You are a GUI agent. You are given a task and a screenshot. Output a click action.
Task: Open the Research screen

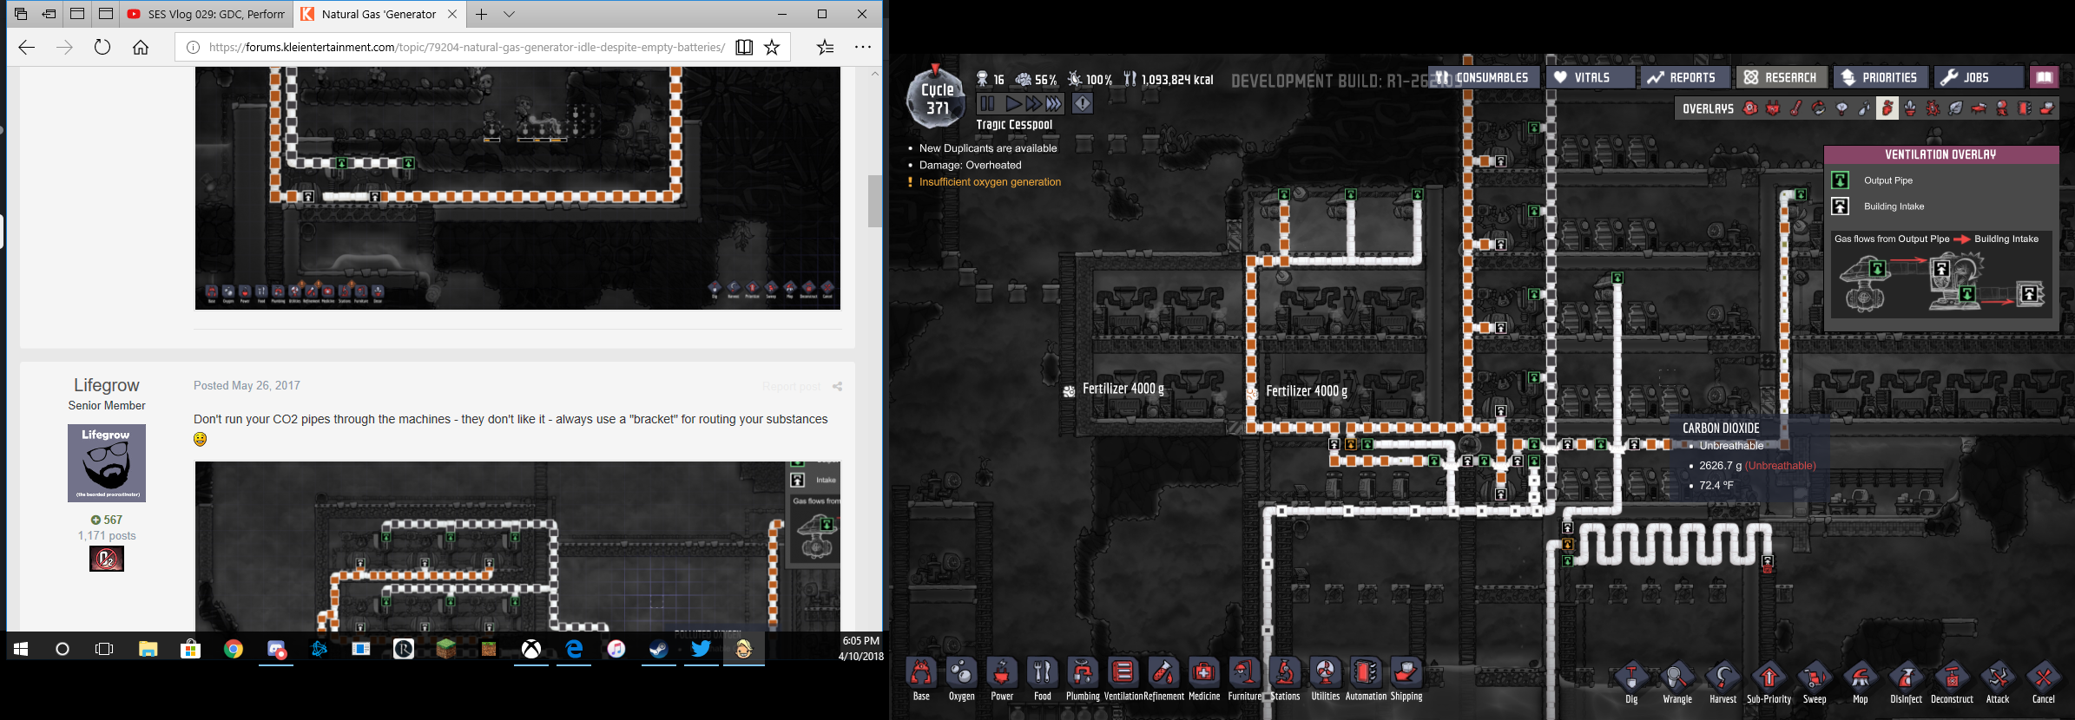[x=1782, y=77]
